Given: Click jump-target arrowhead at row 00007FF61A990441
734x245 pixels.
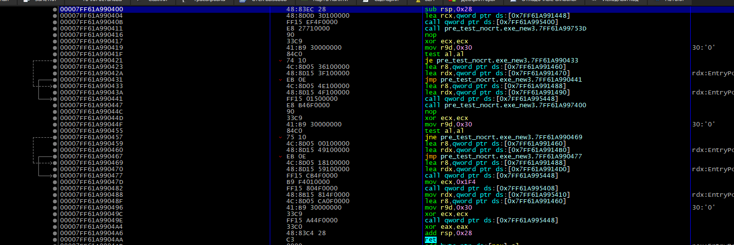Looking at the screenshot, I should tap(50, 99).
